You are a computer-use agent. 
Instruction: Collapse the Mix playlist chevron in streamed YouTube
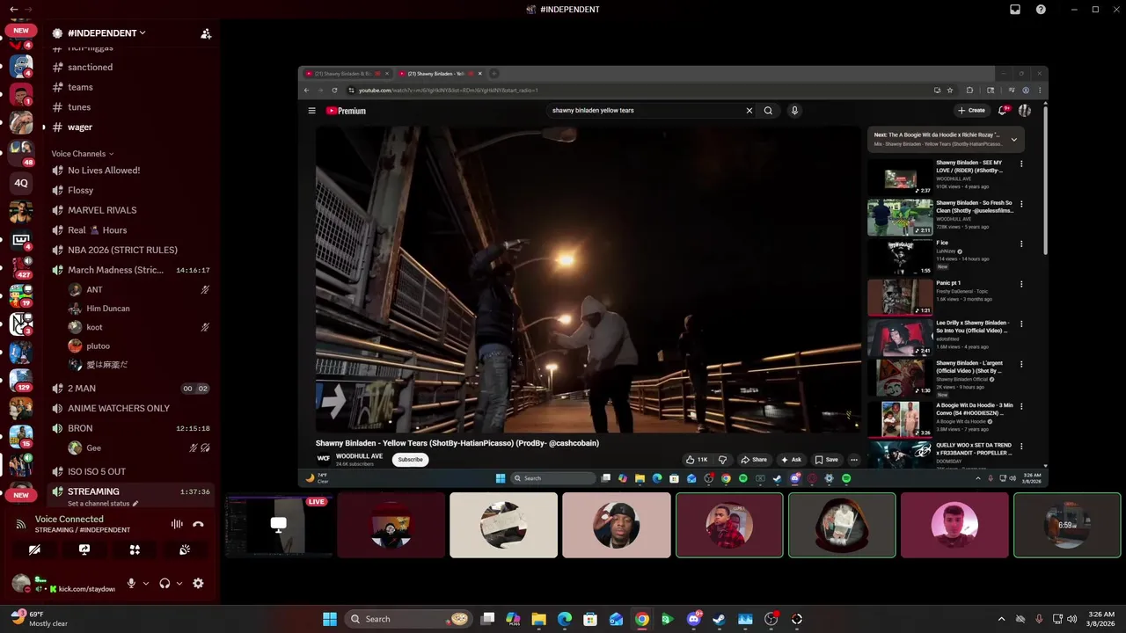coord(1013,139)
